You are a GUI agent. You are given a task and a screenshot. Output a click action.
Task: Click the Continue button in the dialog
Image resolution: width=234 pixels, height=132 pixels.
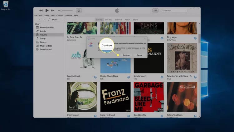pyautogui.click(x=126, y=55)
